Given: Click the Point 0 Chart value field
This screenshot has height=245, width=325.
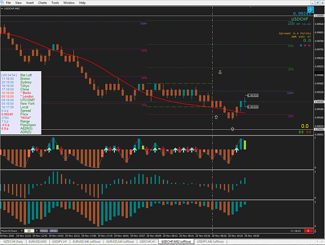Looking at the screenshot, I should [x=29, y=230].
